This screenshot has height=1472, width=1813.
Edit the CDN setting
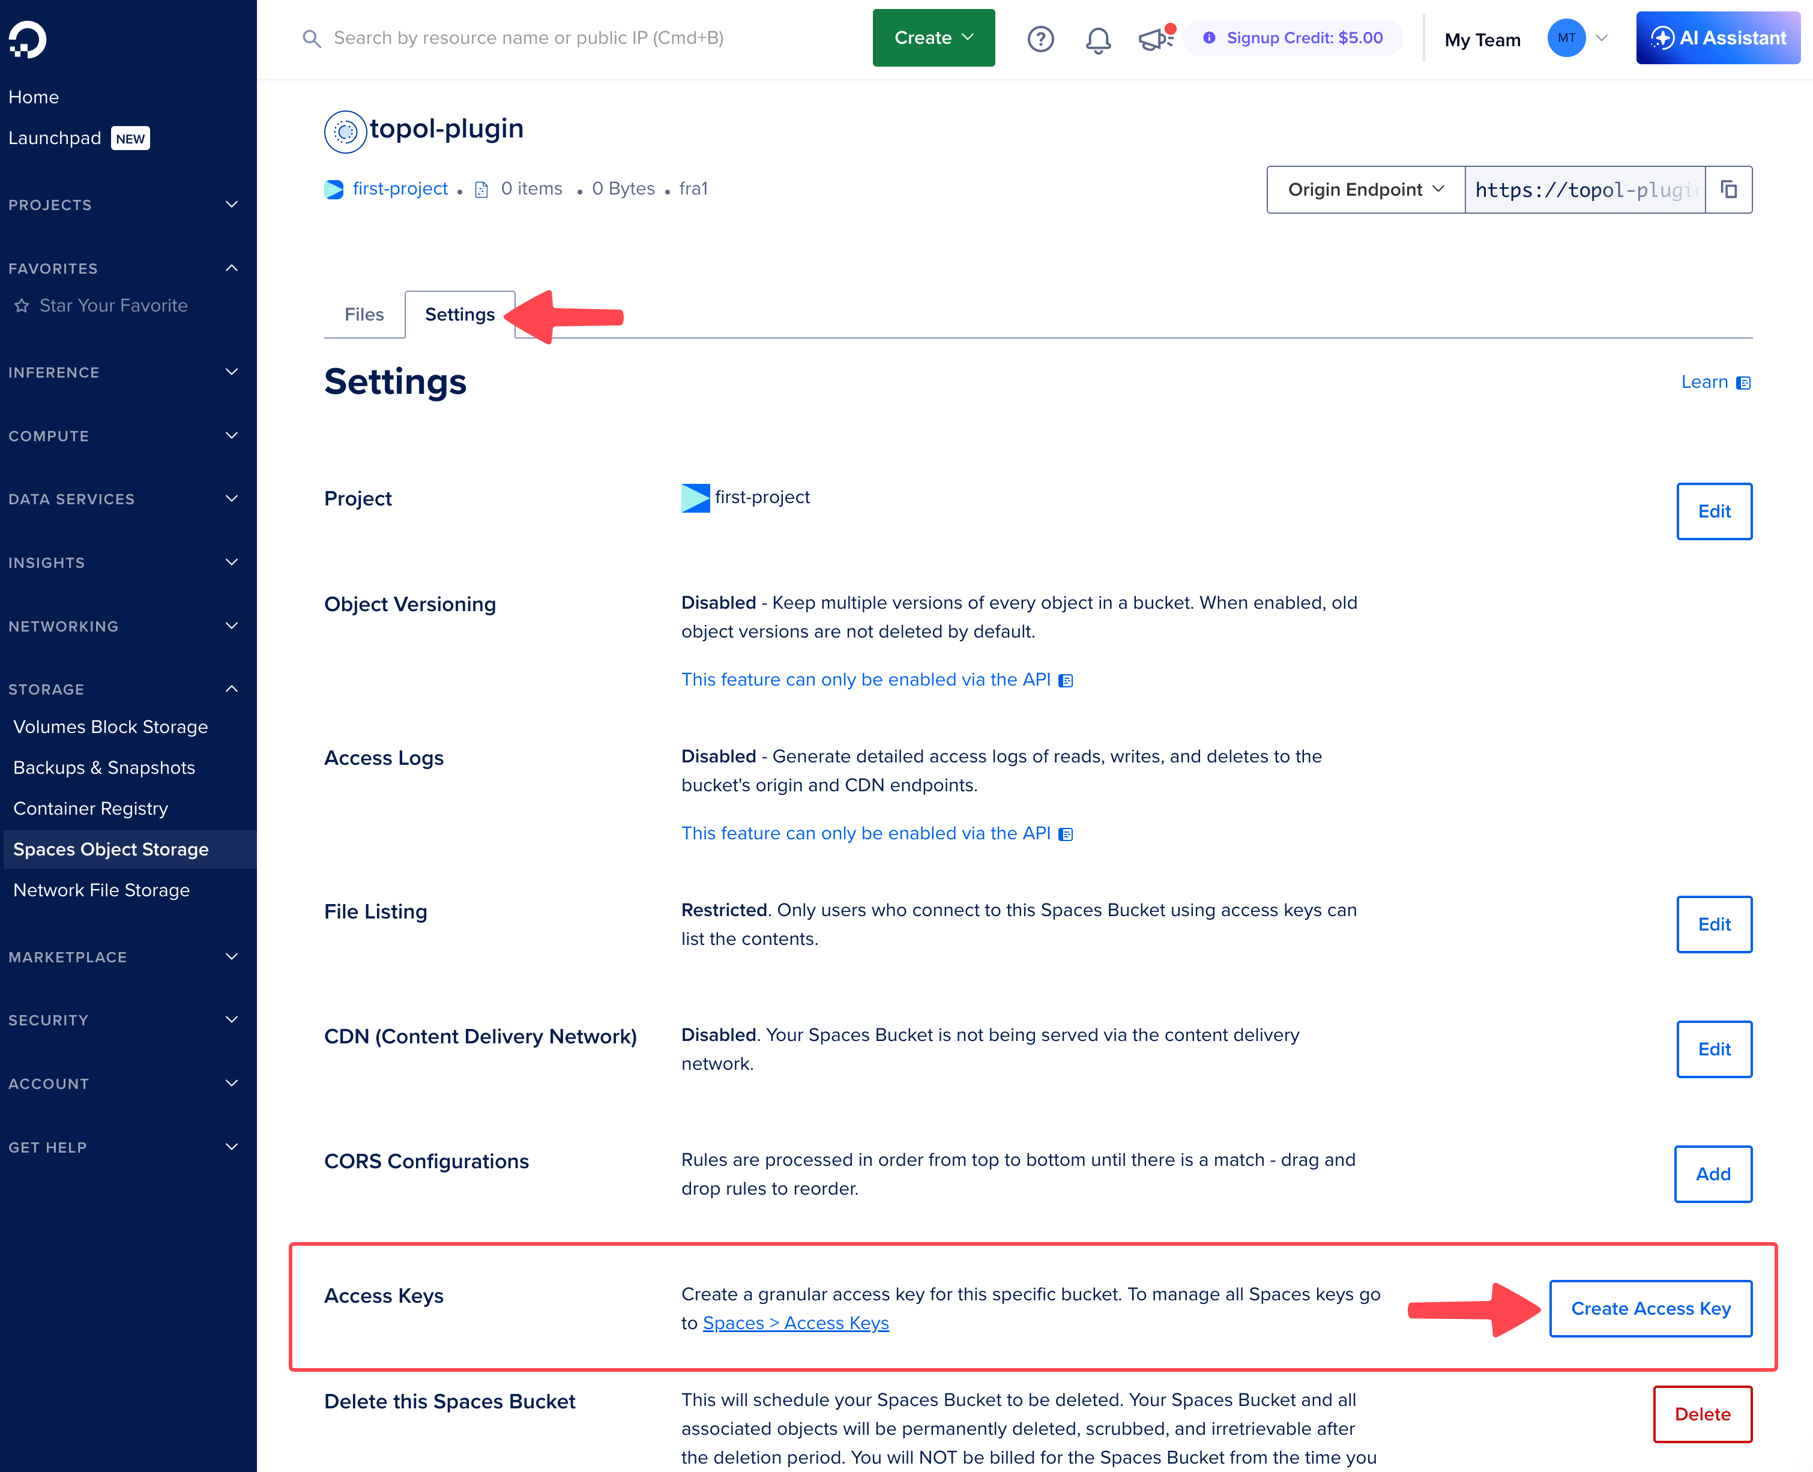tap(1714, 1050)
